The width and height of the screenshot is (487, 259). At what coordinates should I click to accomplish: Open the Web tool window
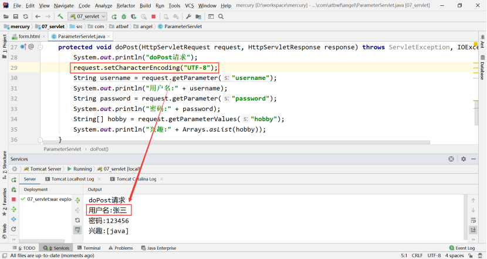(4, 231)
